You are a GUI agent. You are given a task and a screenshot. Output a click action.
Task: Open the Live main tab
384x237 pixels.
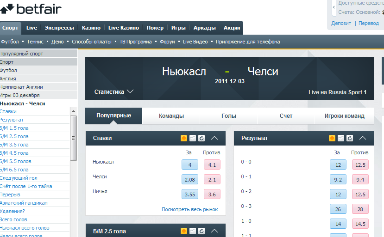tap(31, 28)
